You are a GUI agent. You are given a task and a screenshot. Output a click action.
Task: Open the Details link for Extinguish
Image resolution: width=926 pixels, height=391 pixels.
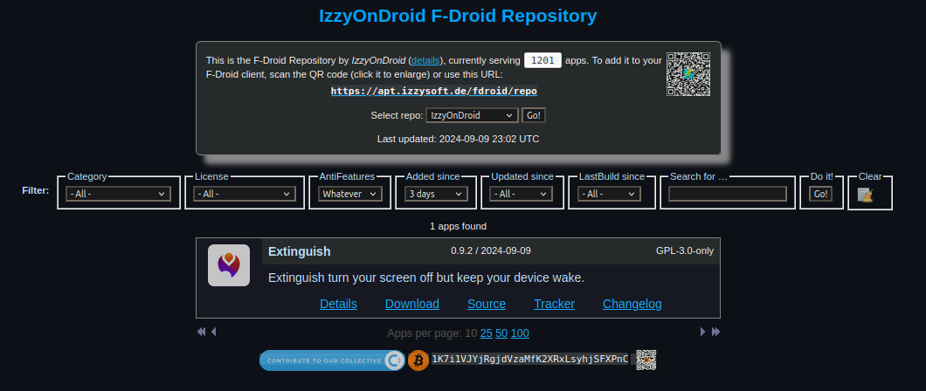click(x=338, y=304)
